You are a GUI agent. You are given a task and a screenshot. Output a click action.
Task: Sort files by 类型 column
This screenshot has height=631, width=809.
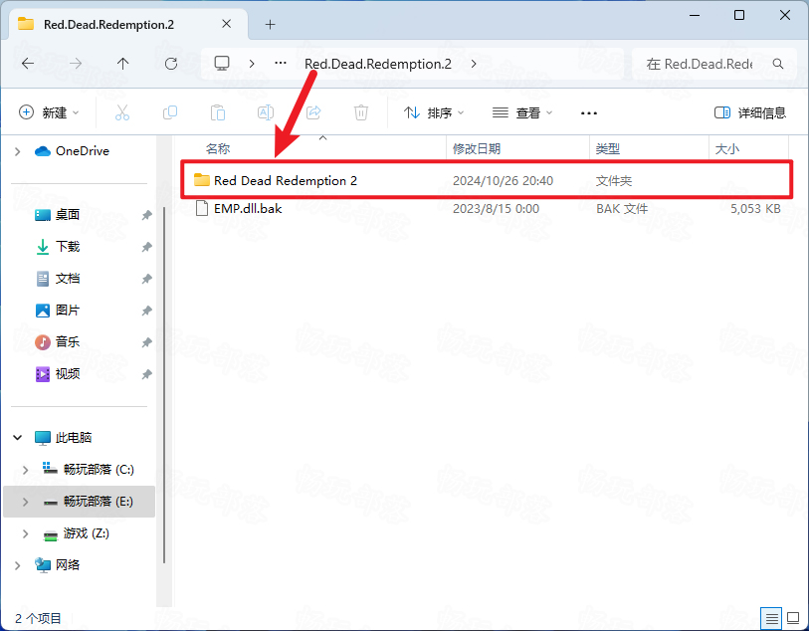coord(608,148)
